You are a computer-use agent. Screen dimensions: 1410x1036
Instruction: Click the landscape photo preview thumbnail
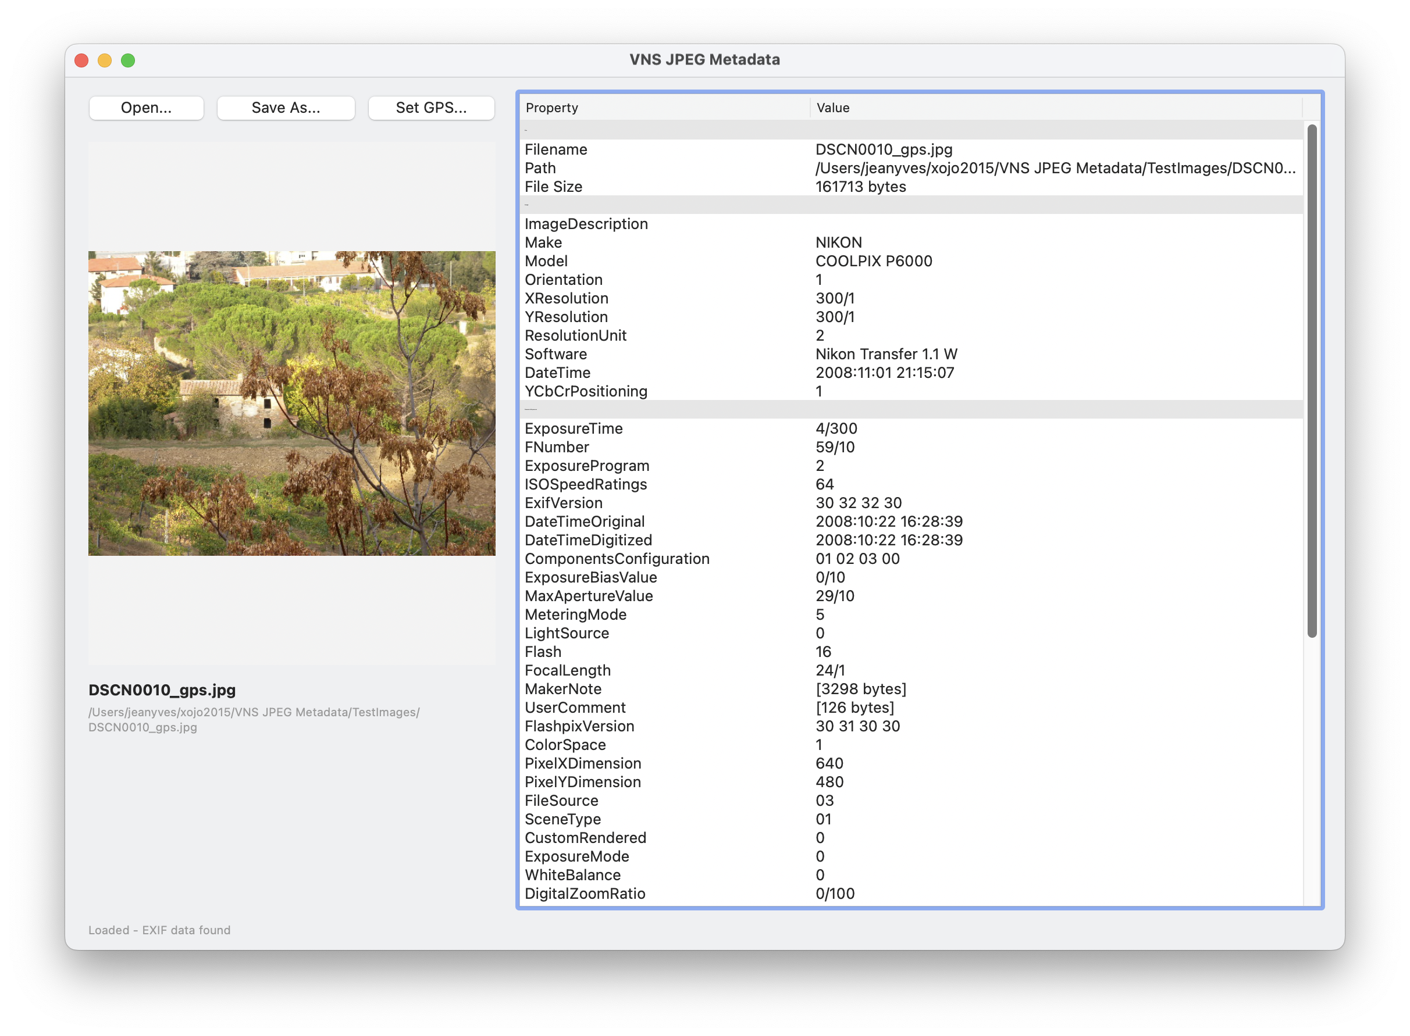point(292,403)
